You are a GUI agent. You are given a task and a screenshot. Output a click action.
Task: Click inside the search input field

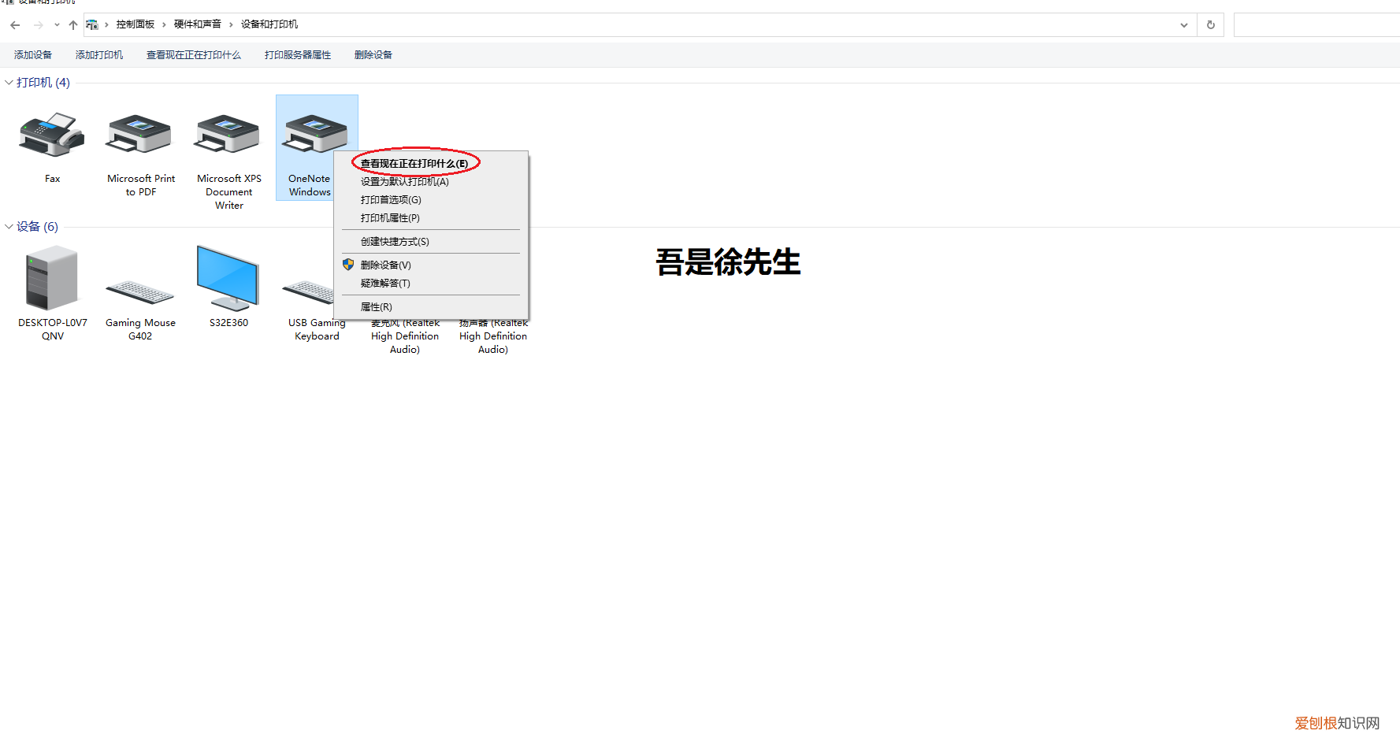(x=1316, y=24)
